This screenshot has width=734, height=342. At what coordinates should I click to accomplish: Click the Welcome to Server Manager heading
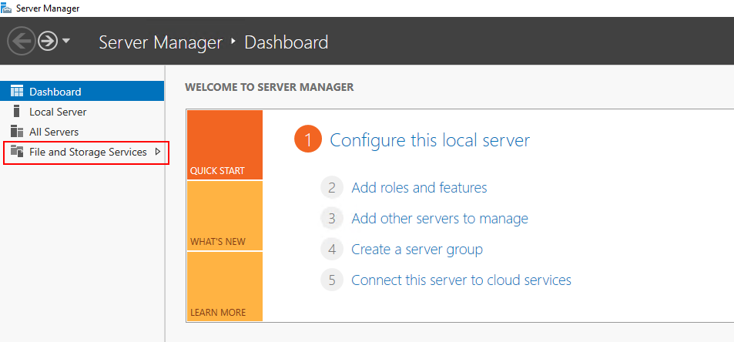tap(269, 87)
